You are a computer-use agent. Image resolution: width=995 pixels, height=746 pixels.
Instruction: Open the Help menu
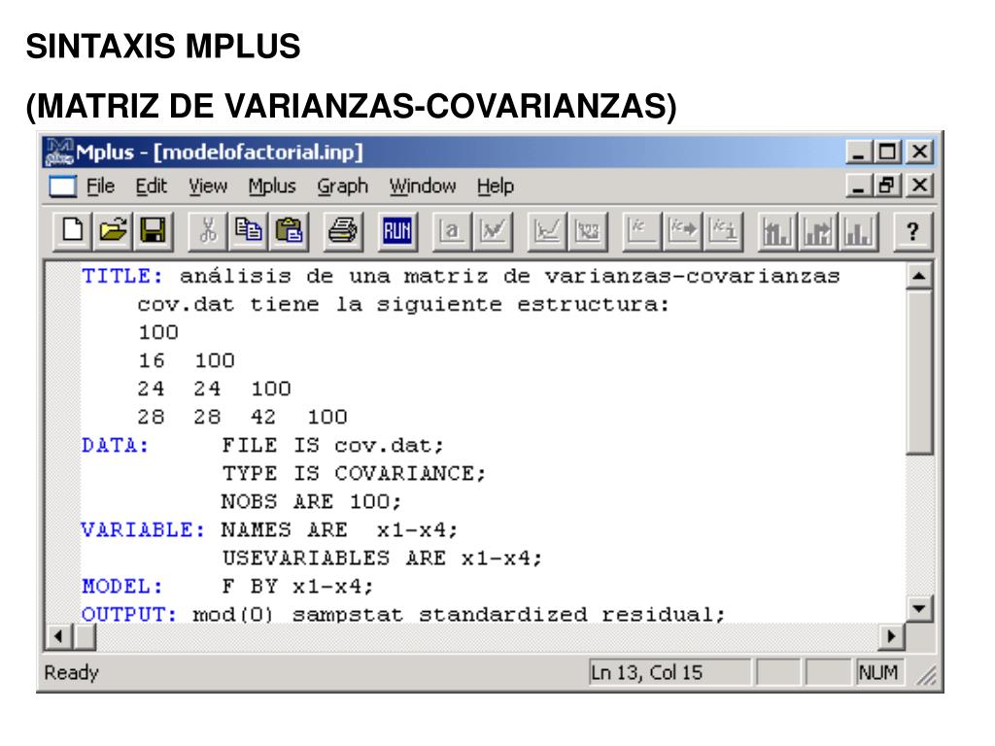click(x=496, y=186)
